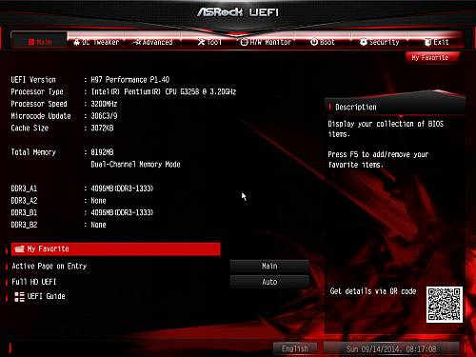Open the H/W Monitor tab
Image resolution: width=476 pixels, height=357 pixels.
point(266,42)
